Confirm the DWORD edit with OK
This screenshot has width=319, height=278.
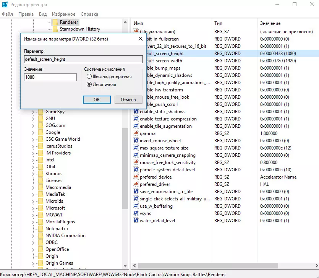(97, 99)
